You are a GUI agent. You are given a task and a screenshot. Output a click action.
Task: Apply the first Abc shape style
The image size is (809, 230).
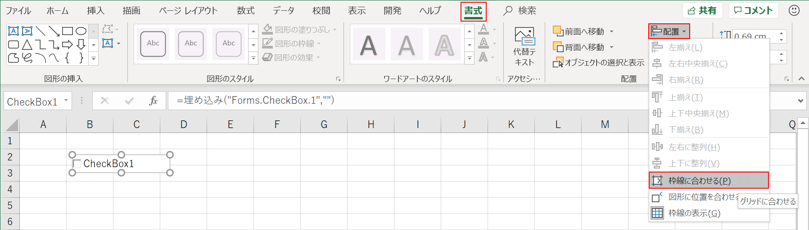coord(153,44)
